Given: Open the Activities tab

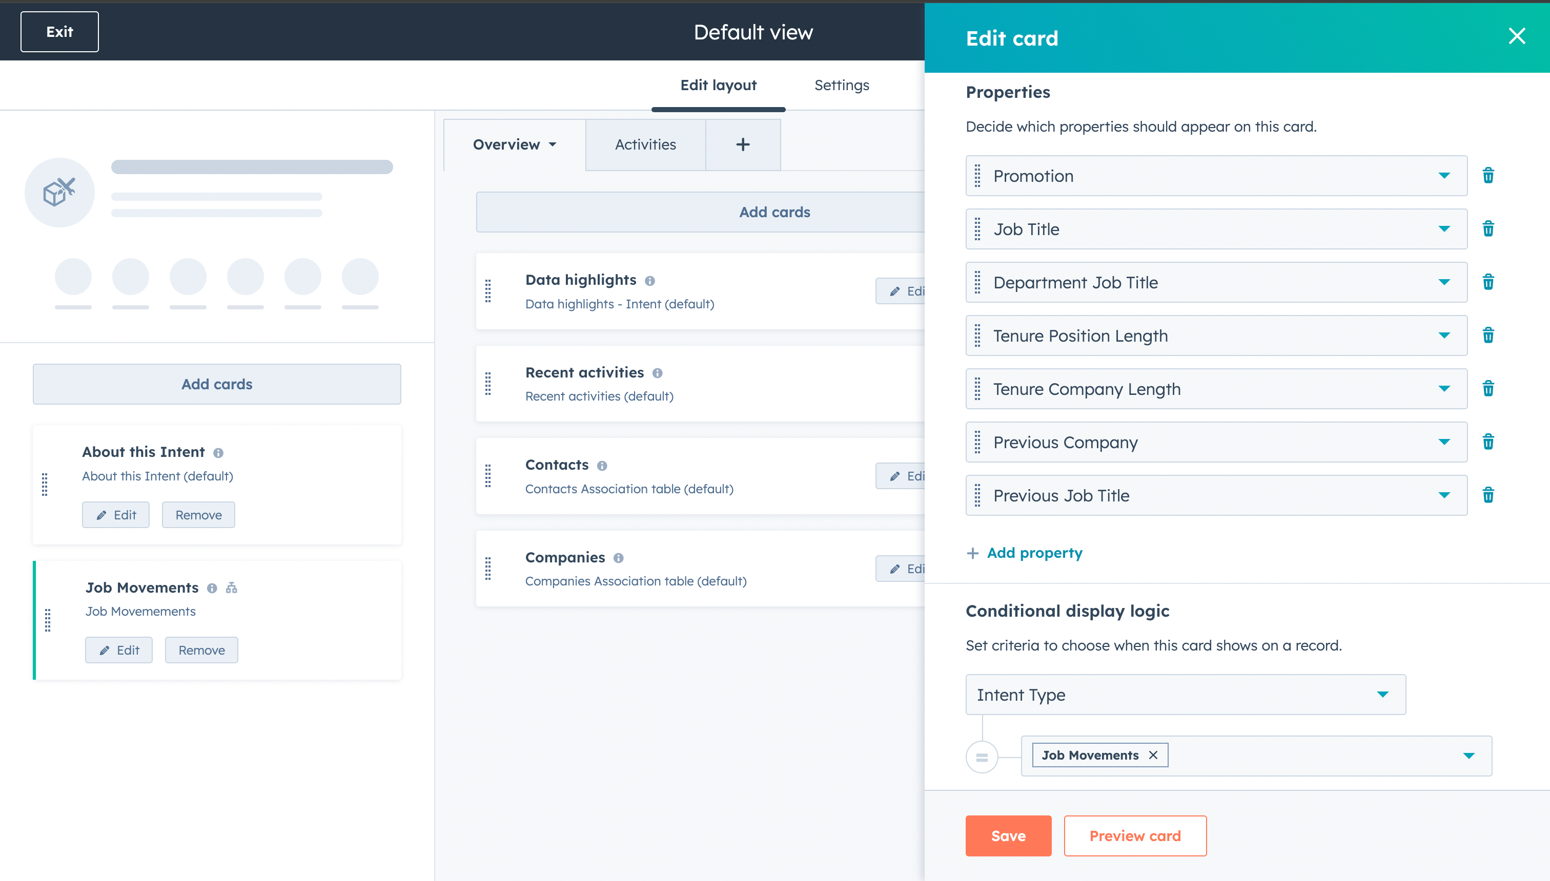Looking at the screenshot, I should point(645,144).
